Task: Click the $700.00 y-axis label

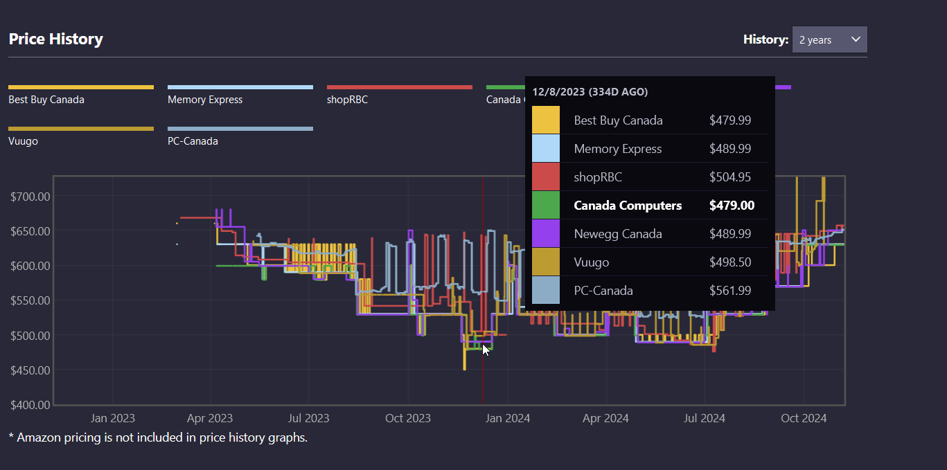Action: coord(30,197)
